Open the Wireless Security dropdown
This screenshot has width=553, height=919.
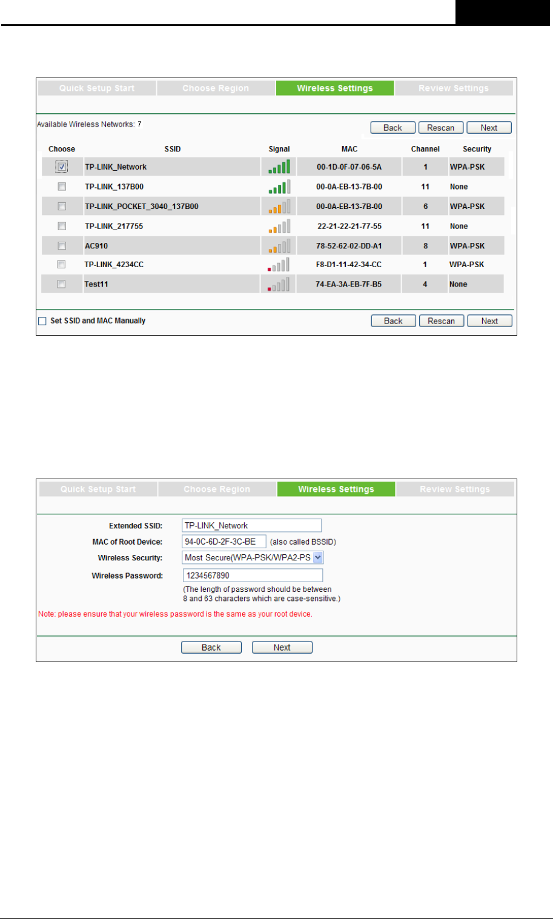pyautogui.click(x=253, y=558)
